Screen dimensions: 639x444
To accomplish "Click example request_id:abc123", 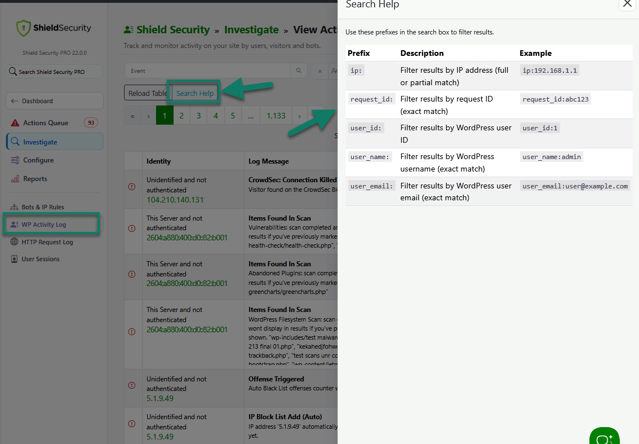I will coord(556,99).
